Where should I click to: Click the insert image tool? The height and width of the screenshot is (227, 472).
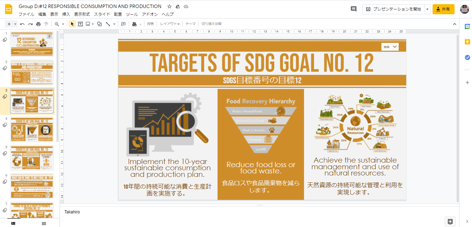(88, 24)
